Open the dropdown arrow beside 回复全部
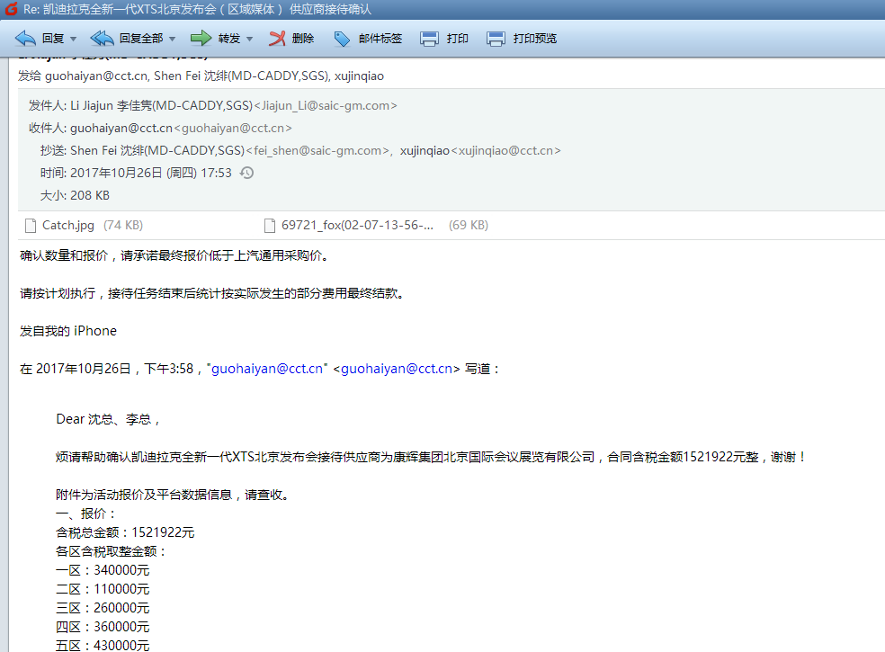The height and width of the screenshot is (652, 885). click(x=172, y=40)
